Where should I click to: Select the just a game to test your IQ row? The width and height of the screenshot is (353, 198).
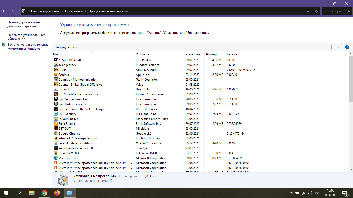click(155, 148)
